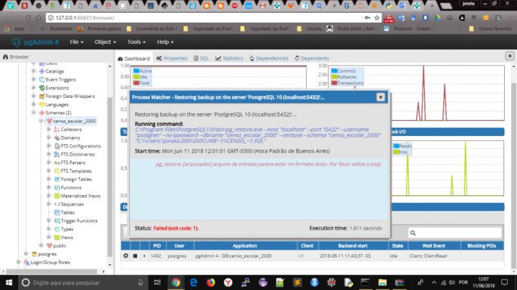The height and width of the screenshot is (290, 517).
Task: Switch to the Dependencies tab
Action: pyautogui.click(x=269, y=58)
